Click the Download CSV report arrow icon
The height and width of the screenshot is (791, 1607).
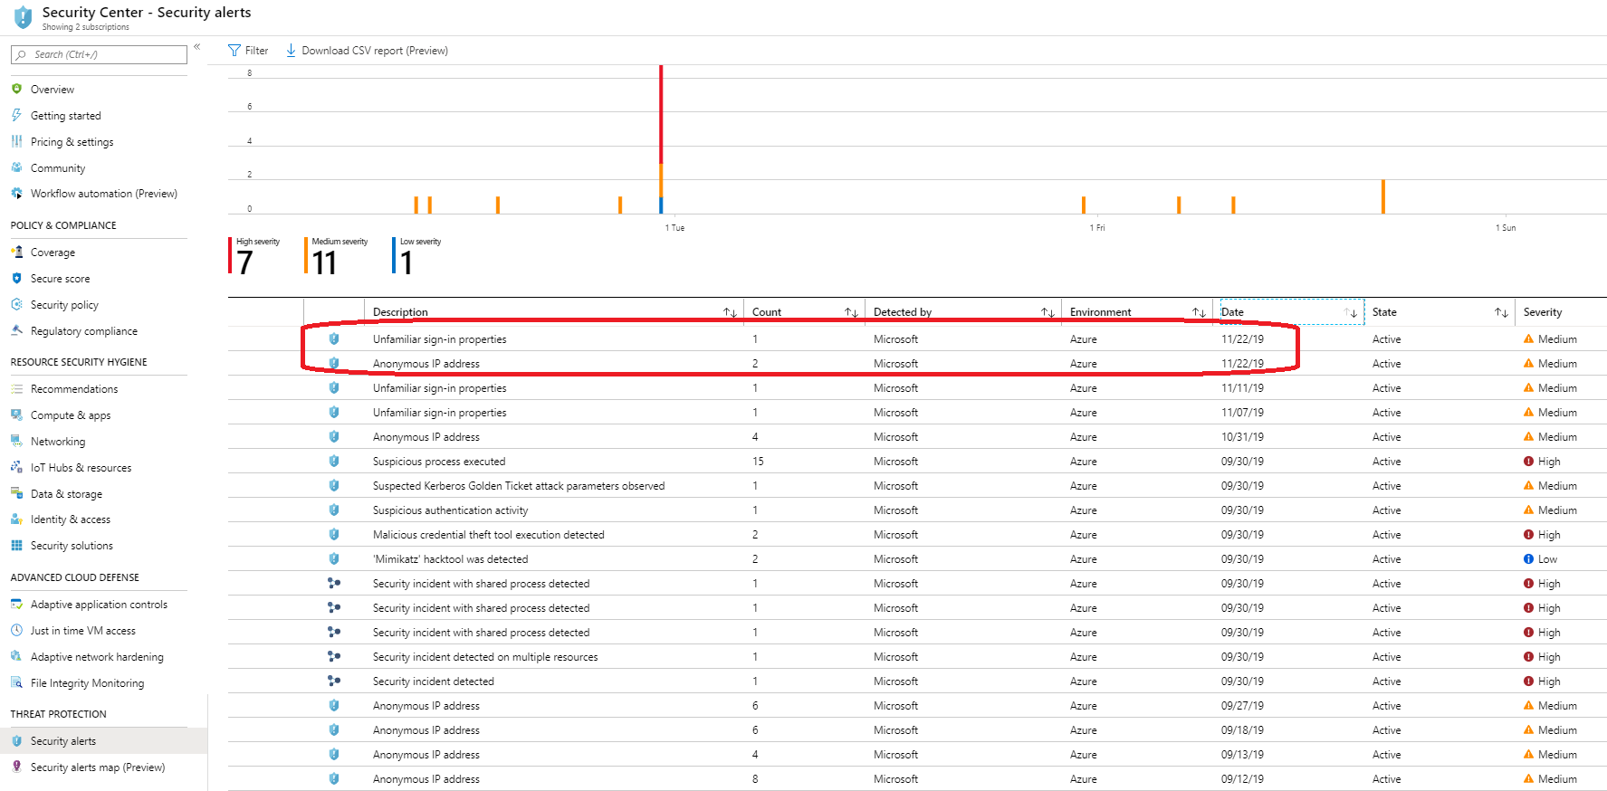[291, 51]
